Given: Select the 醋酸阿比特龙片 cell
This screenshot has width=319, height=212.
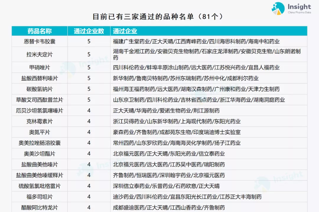Looking at the screenshot, I should (x=40, y=208).
